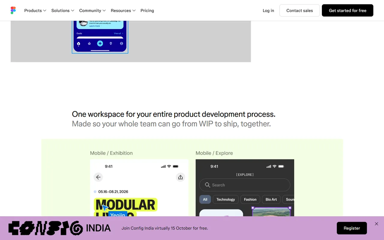384x240 pixels.
Task: Tap the home icon in phone nav bar
Action: (x=79, y=44)
